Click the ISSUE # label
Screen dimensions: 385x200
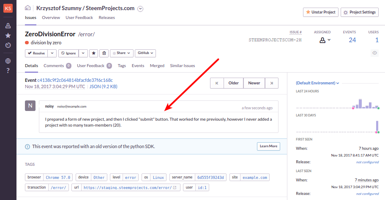tap(295, 32)
